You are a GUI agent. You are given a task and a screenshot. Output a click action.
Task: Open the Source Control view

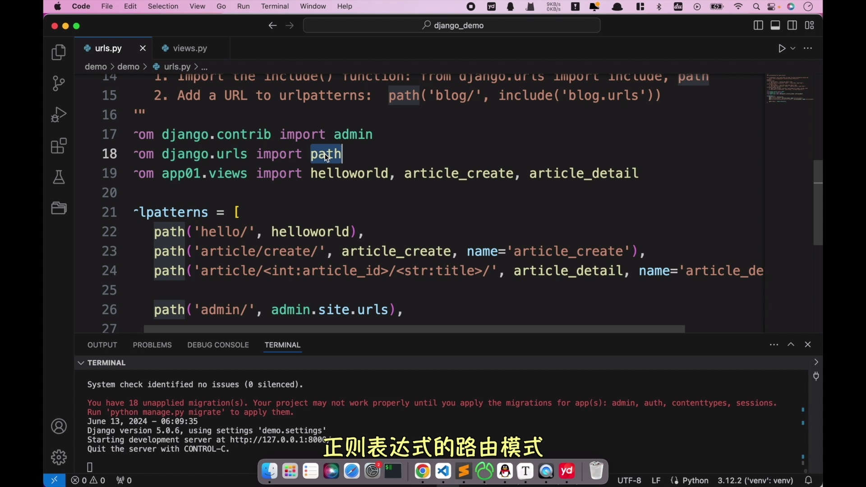pos(59,83)
